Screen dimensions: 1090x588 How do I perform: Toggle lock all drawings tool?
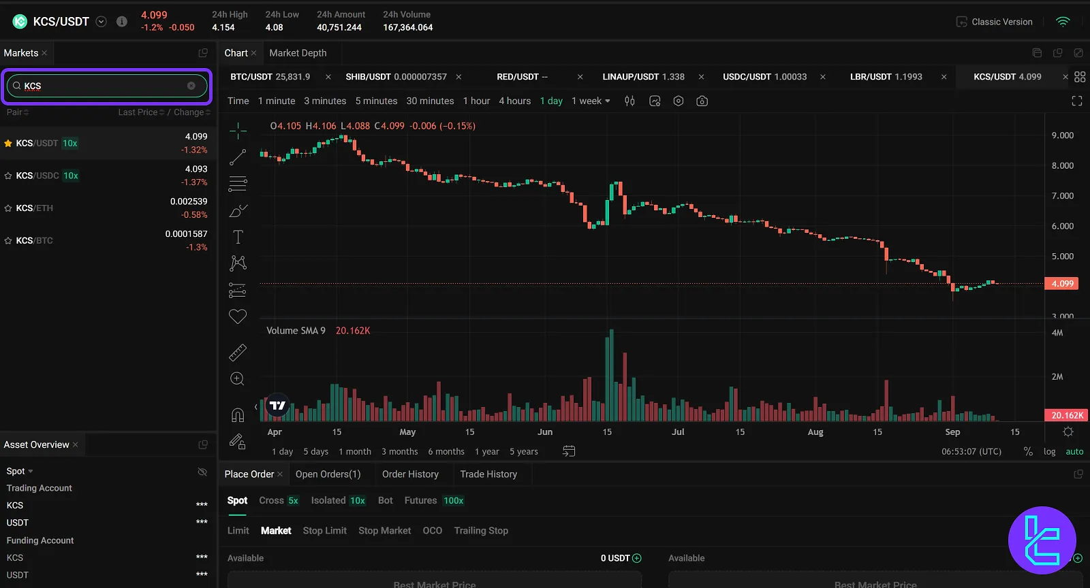238,442
